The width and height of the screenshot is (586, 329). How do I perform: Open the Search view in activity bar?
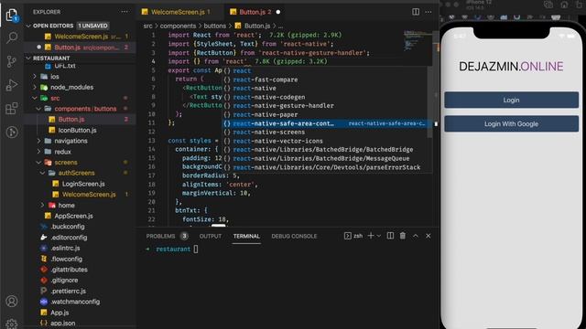pos(12,37)
